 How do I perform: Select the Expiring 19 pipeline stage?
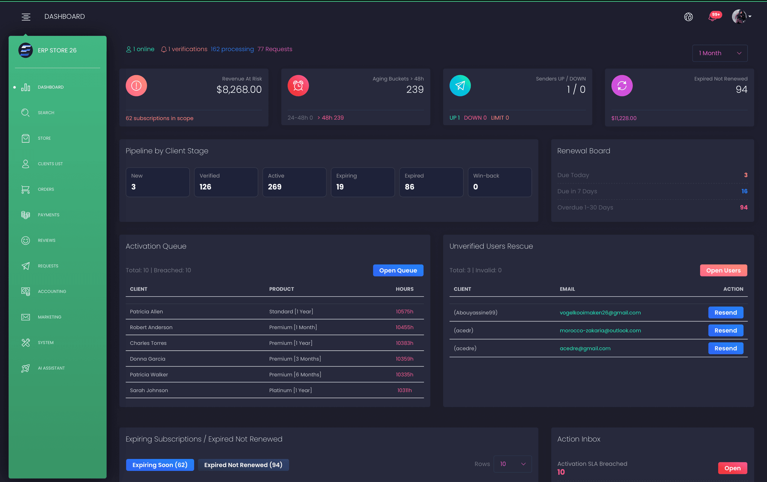pos(363,182)
